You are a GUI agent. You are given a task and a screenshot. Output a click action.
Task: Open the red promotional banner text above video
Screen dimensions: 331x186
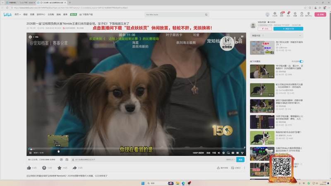click(152, 28)
